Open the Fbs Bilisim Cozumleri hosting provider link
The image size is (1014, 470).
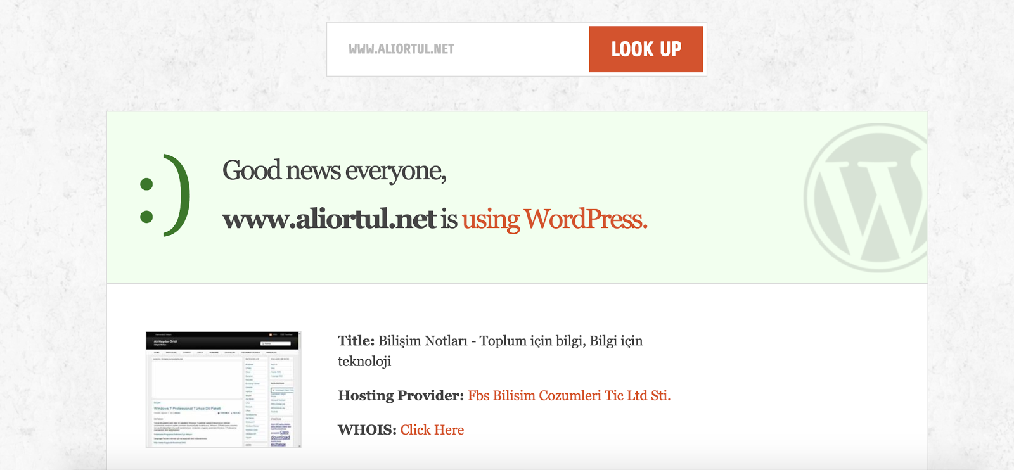pyautogui.click(x=569, y=396)
